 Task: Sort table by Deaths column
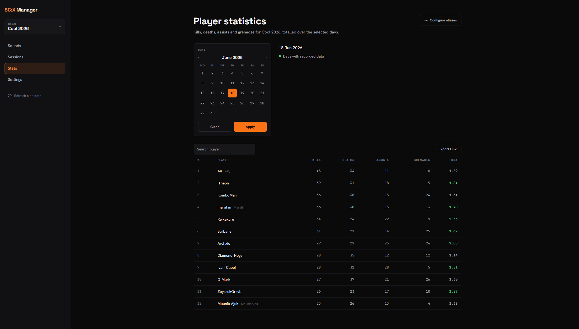[348, 160]
